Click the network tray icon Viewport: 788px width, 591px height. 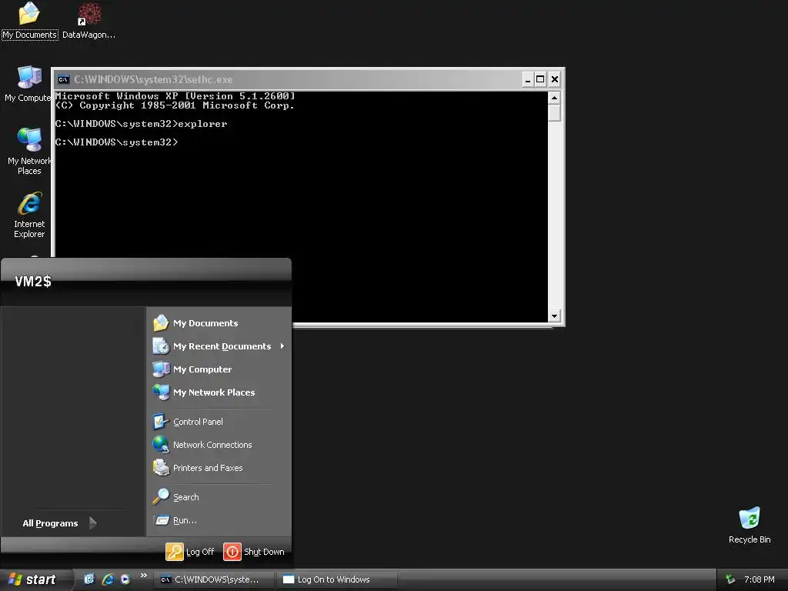tap(730, 580)
